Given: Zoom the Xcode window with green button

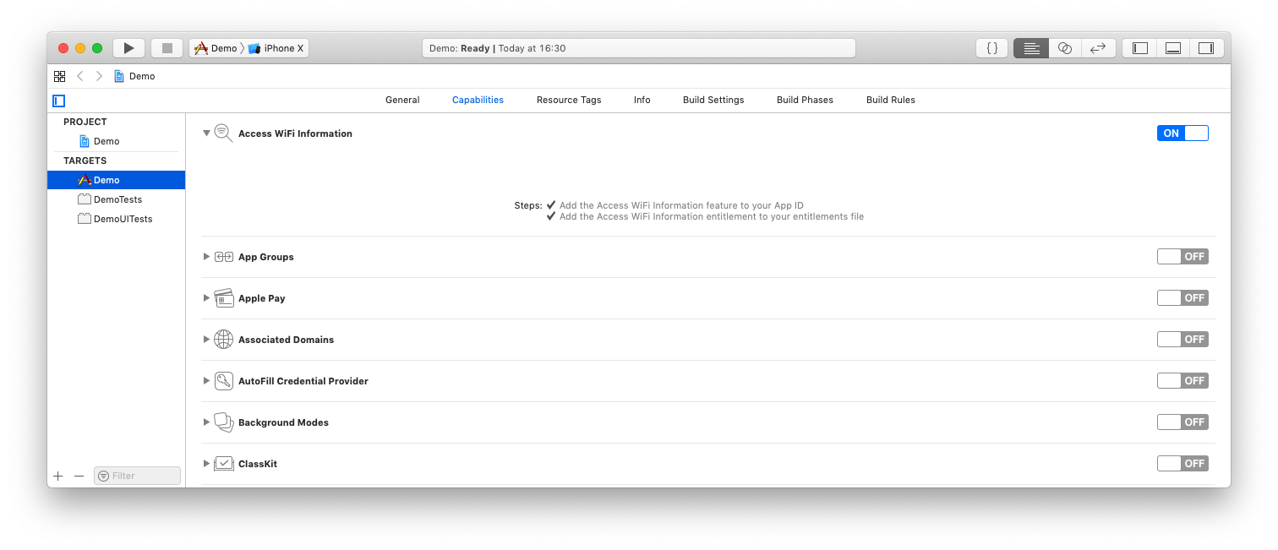Looking at the screenshot, I should 97,48.
